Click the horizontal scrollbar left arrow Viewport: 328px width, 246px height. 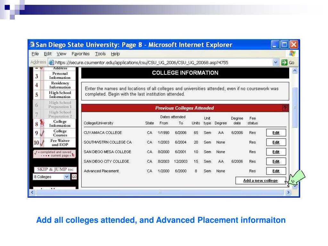32,192
